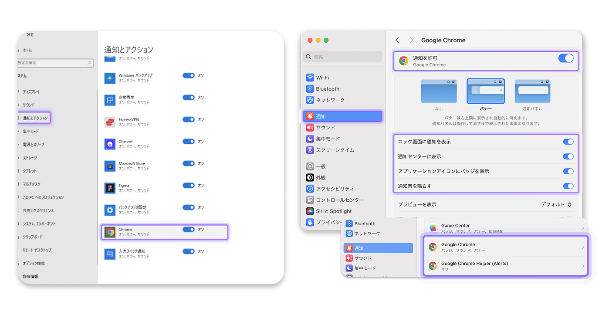
Task: Click the macOS 検索 search field
Action: point(342,57)
